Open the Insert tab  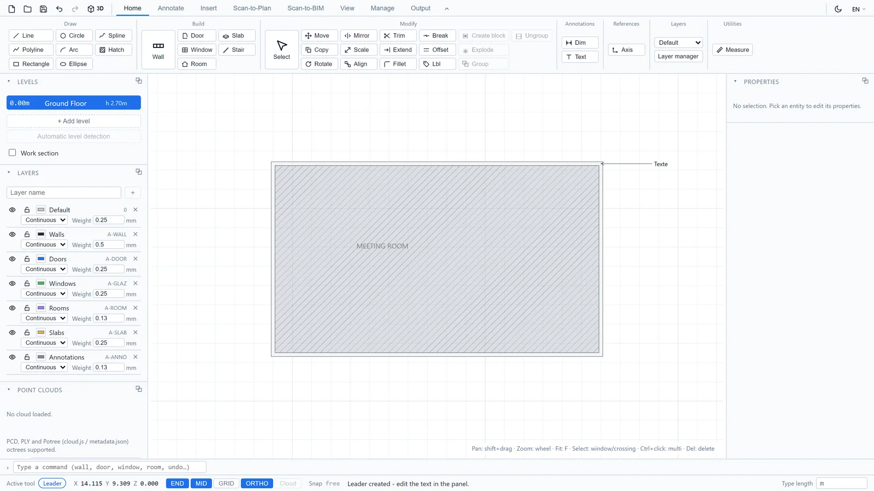coord(209,8)
